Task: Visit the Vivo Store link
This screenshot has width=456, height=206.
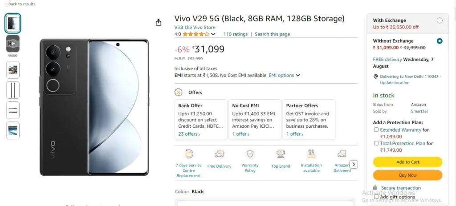Action: 195,27
